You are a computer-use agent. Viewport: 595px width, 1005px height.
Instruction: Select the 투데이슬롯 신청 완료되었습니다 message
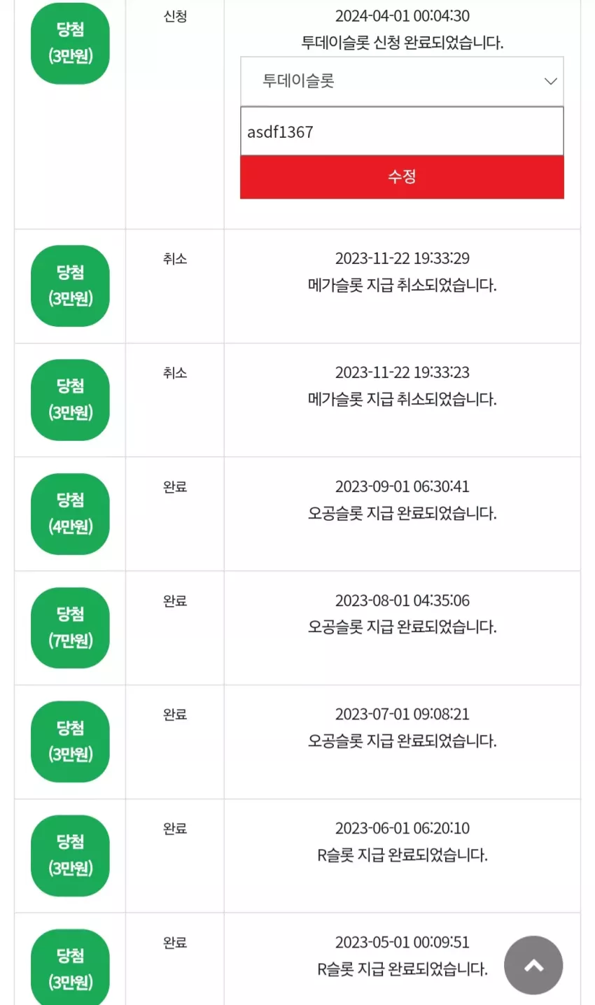coord(402,43)
